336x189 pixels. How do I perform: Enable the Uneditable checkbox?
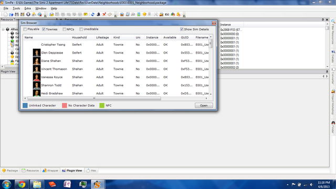[81, 29]
